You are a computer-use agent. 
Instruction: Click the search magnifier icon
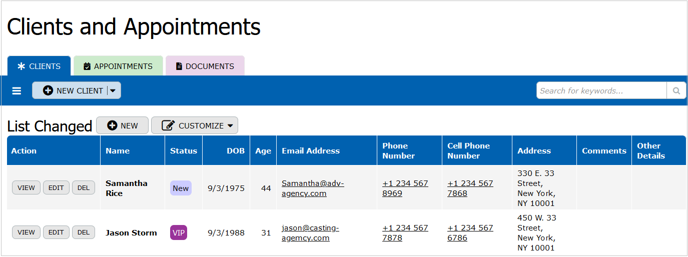[676, 91]
